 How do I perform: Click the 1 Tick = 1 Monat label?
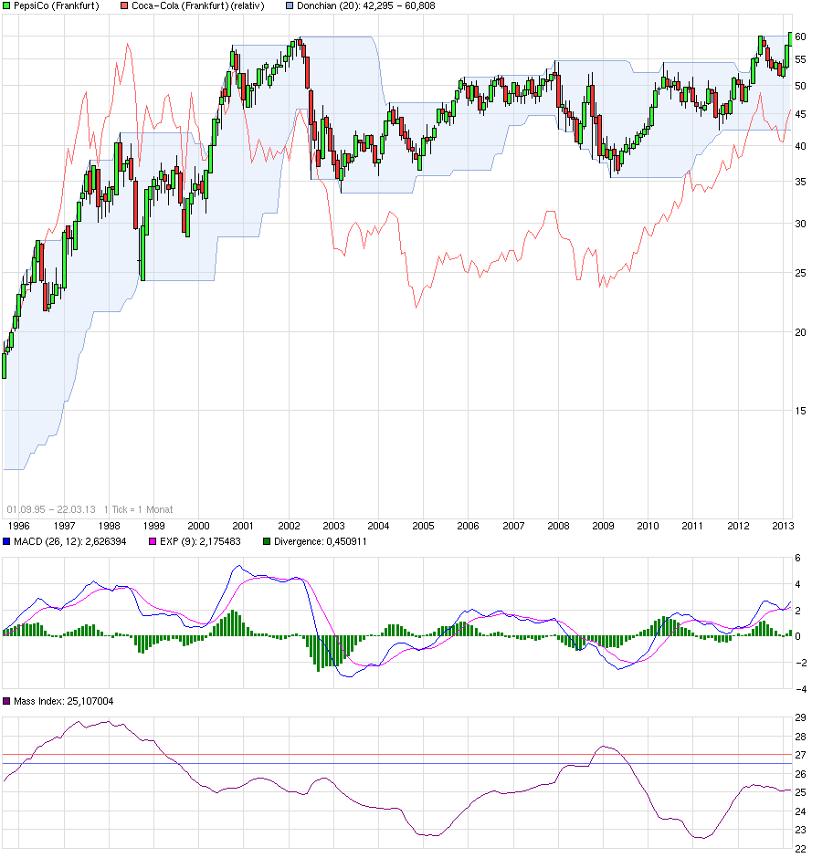pyautogui.click(x=137, y=509)
